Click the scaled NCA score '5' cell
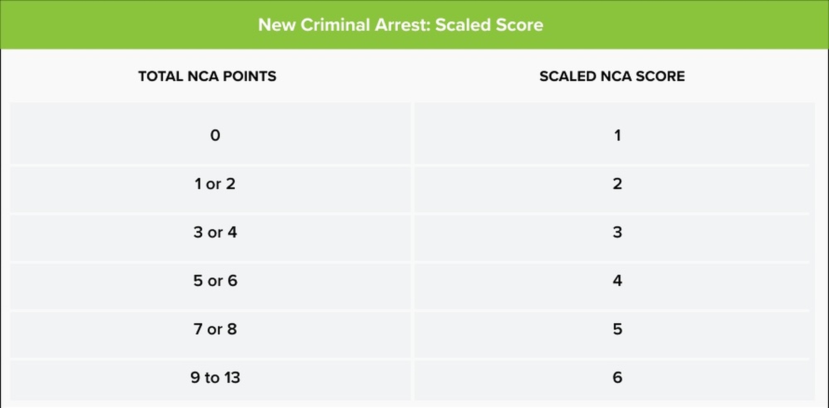 pos(617,329)
